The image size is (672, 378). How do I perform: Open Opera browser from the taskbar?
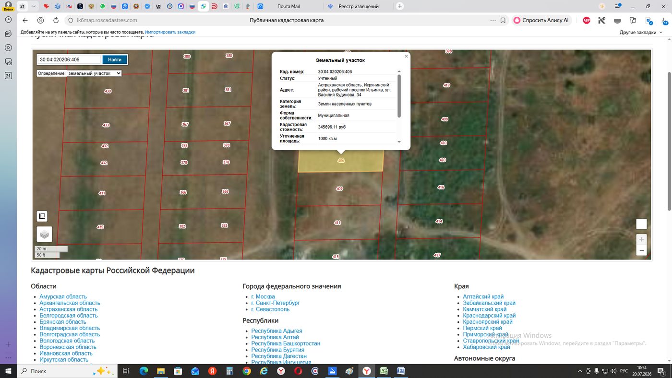coord(298,371)
